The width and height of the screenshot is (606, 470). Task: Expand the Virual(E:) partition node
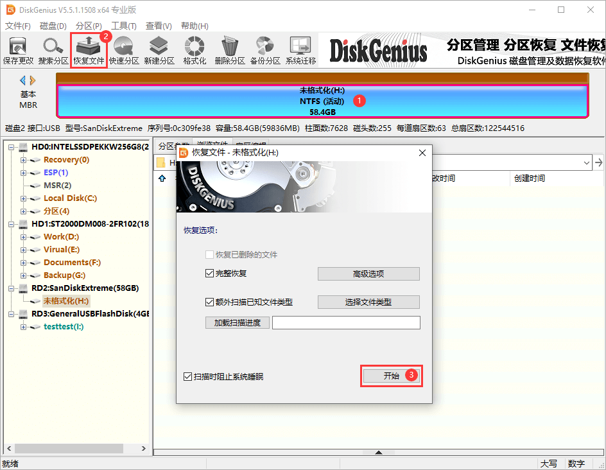point(24,250)
